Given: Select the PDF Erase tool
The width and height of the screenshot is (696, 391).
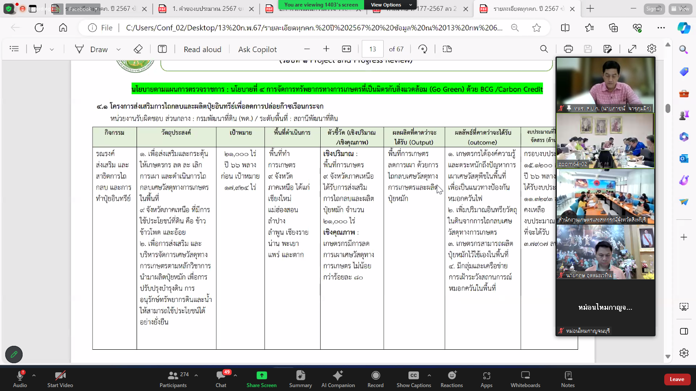Looking at the screenshot, I should point(138,49).
